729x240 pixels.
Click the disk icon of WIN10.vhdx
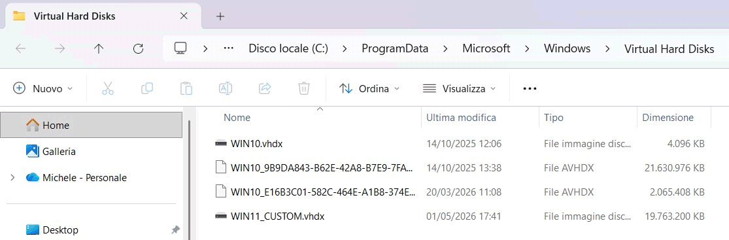221,144
